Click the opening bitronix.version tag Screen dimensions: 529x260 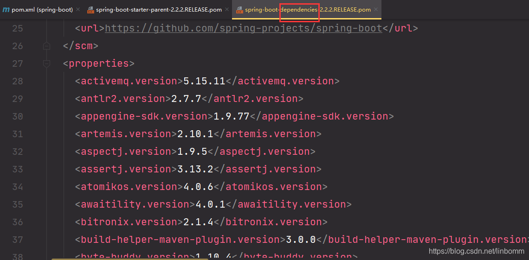129,222
